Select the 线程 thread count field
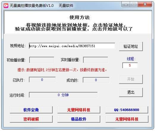This screenshot has width=155, height=131. click(130, 65)
